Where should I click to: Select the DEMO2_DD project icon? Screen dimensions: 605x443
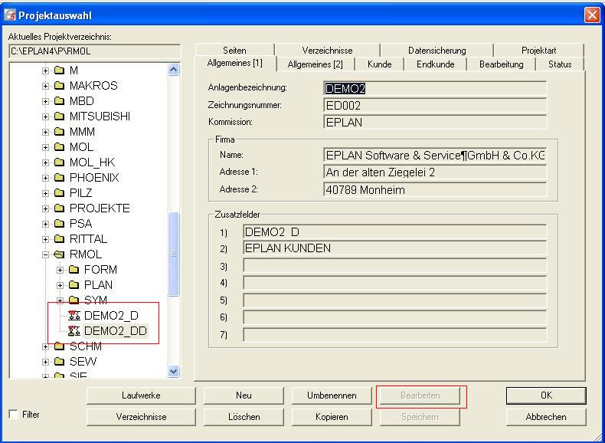(x=74, y=331)
